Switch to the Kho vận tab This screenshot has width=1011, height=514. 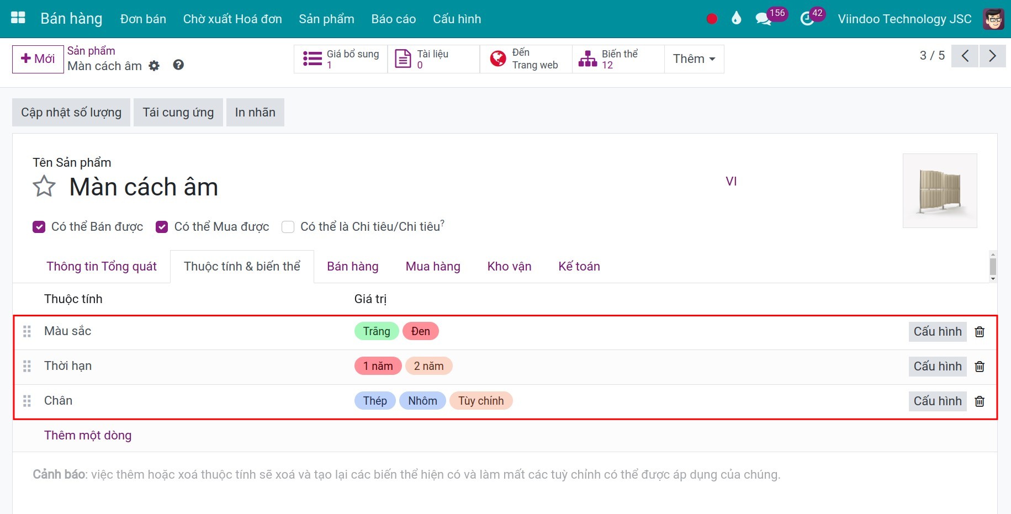tap(509, 267)
